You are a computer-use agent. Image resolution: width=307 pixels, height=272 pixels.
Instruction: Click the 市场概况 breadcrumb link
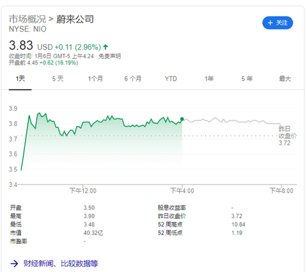coord(28,19)
